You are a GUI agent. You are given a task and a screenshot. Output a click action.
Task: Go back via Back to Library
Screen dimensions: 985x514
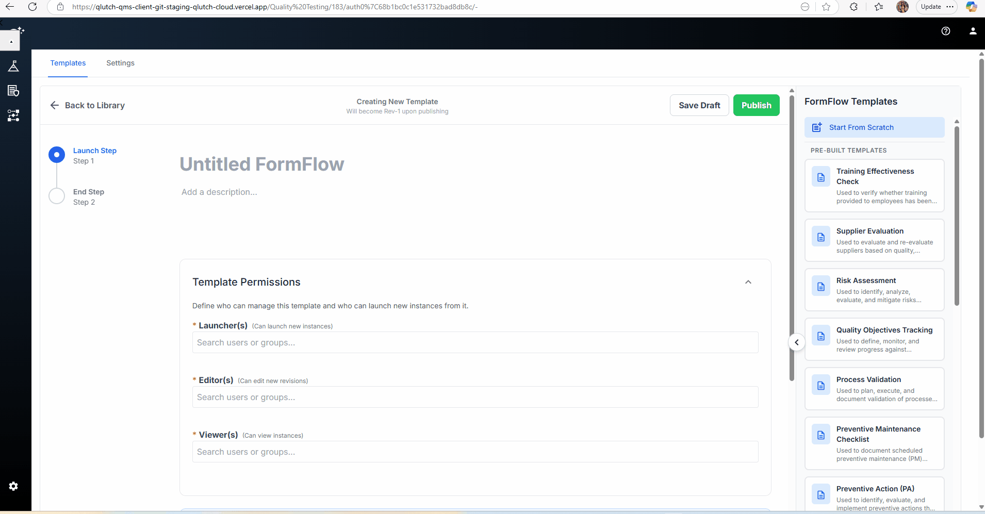(x=88, y=105)
